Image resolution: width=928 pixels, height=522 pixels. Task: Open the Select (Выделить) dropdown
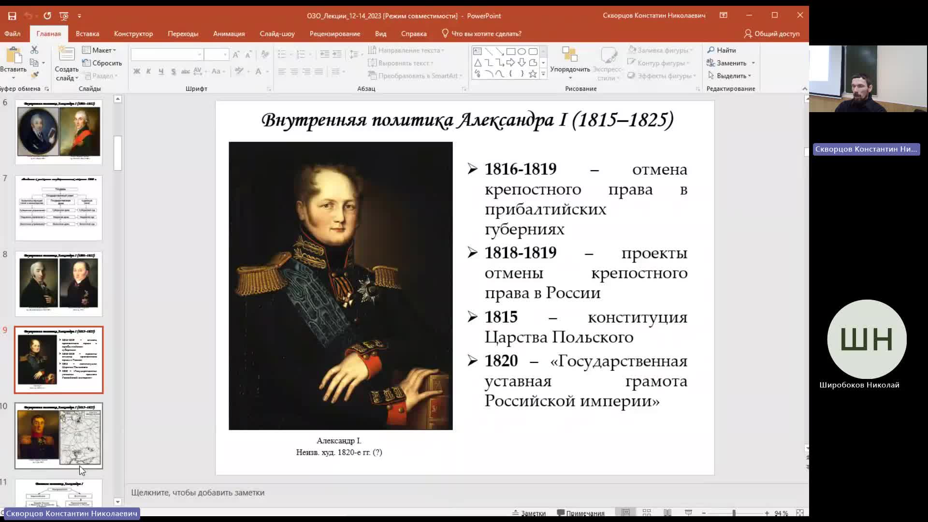729,76
